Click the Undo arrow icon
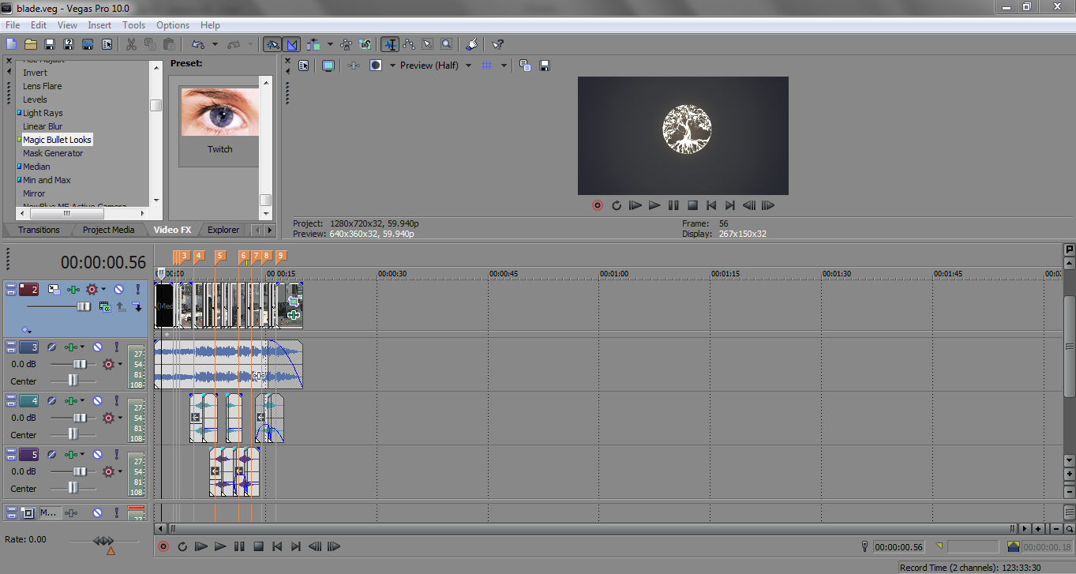The height and width of the screenshot is (574, 1076). click(x=197, y=44)
